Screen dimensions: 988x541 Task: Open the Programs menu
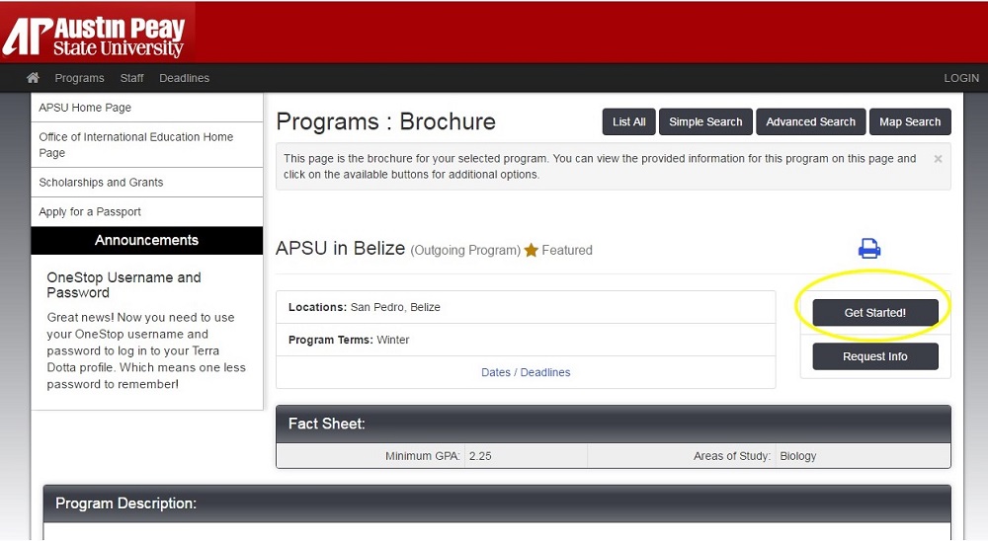[79, 78]
